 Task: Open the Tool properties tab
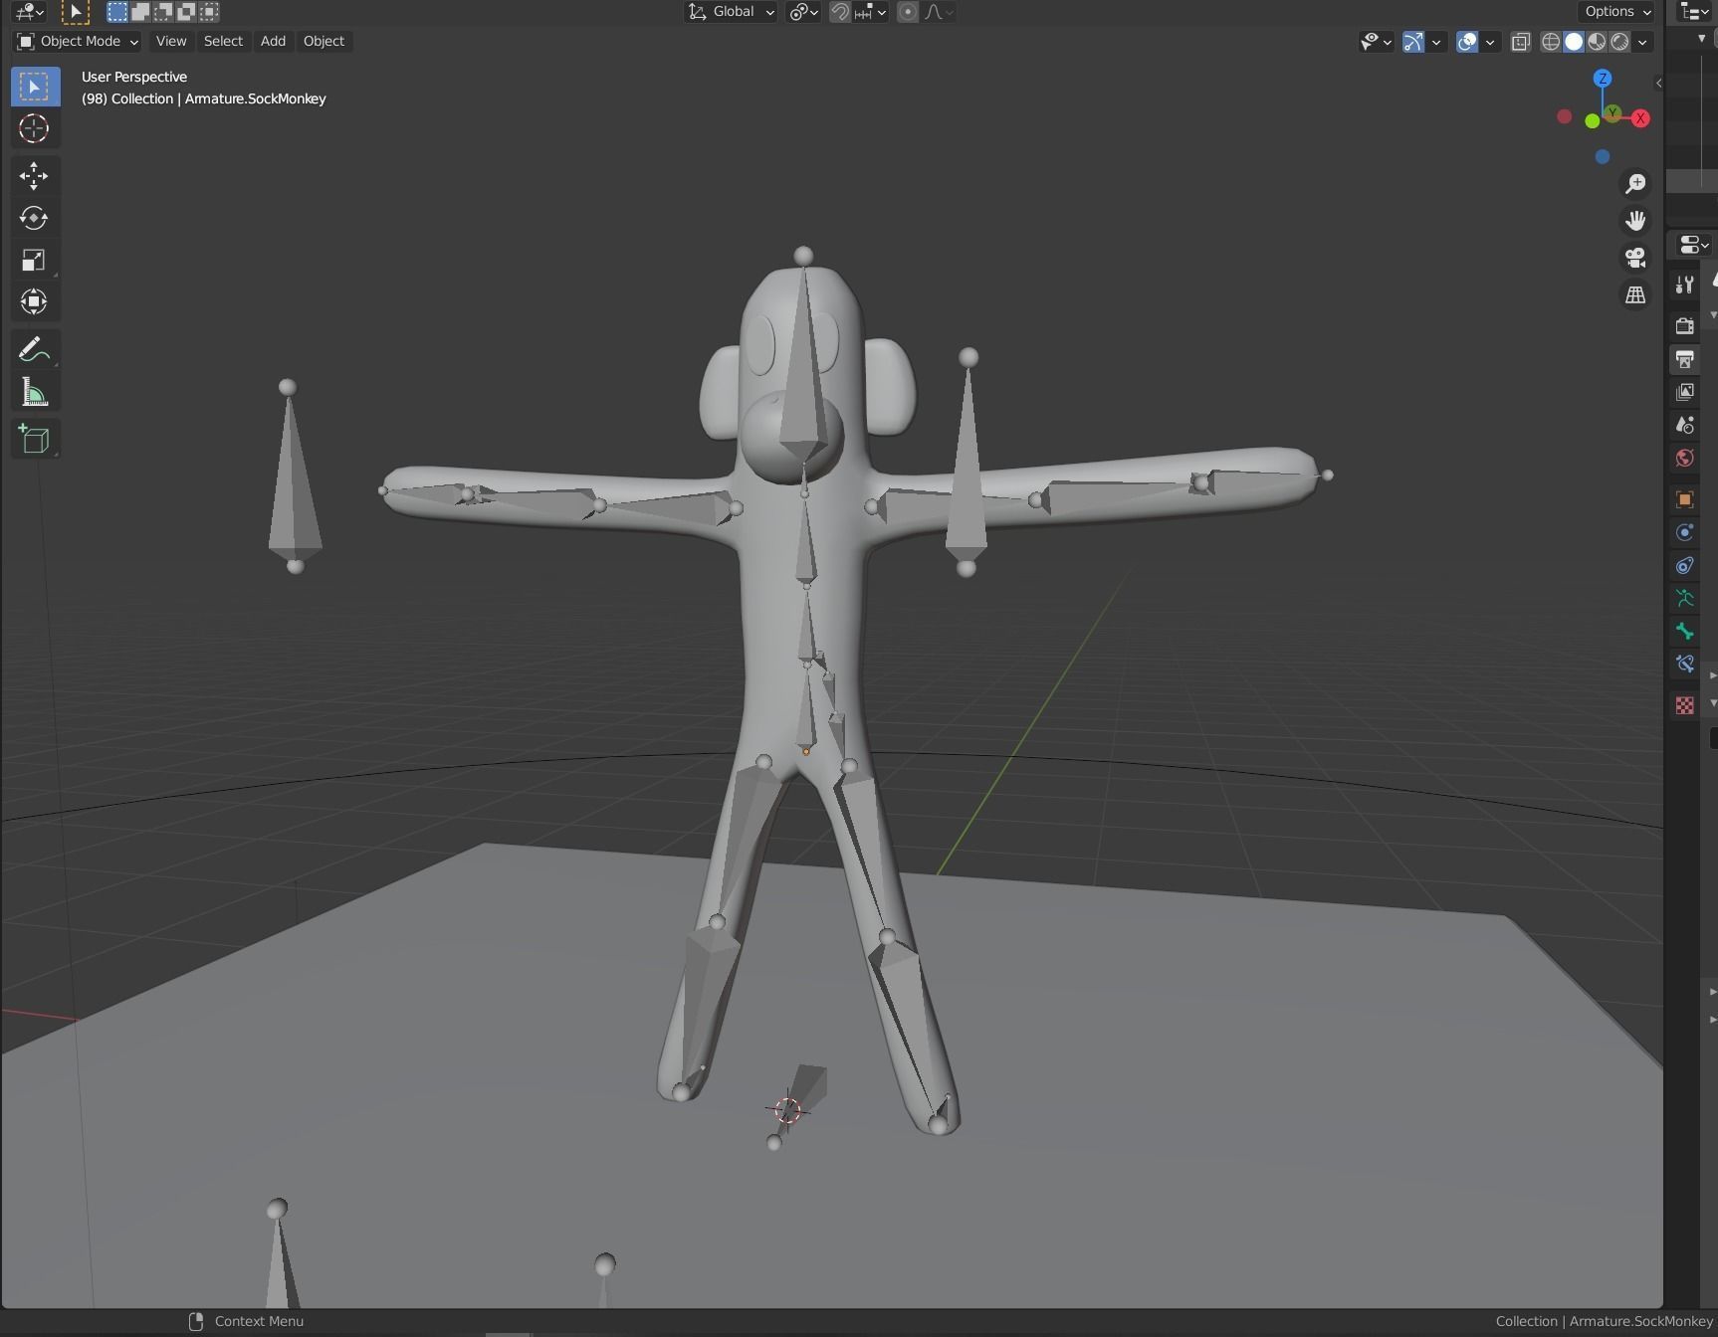1684,286
